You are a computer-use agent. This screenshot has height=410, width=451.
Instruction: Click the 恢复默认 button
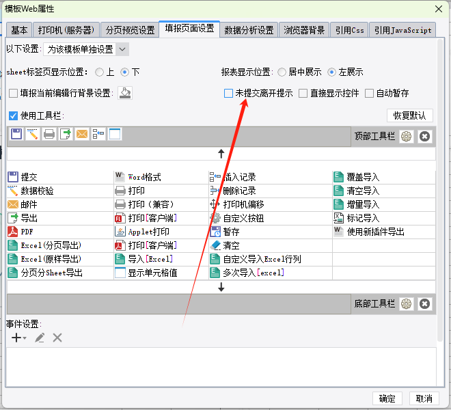pos(409,115)
